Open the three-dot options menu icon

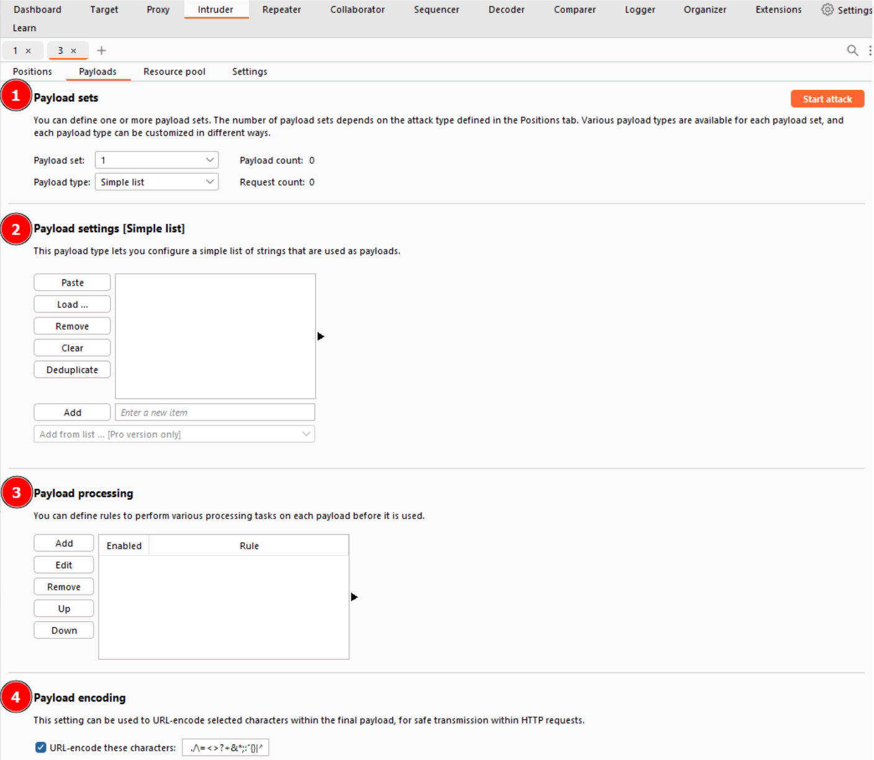click(x=870, y=50)
